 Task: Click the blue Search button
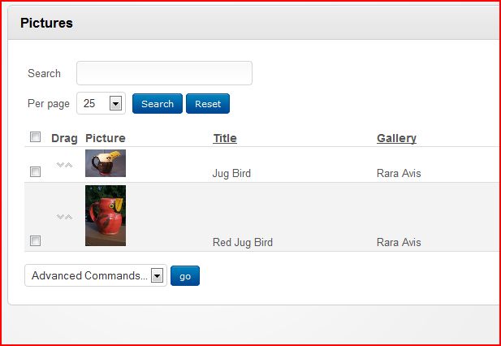pos(158,103)
